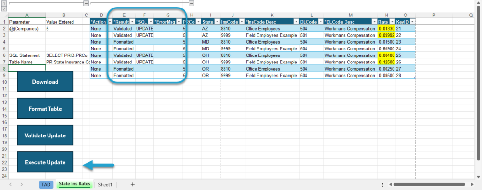Select the highlighted rate cell 0.01330
Image resolution: width=482 pixels, height=190 pixels.
pyautogui.click(x=386, y=29)
